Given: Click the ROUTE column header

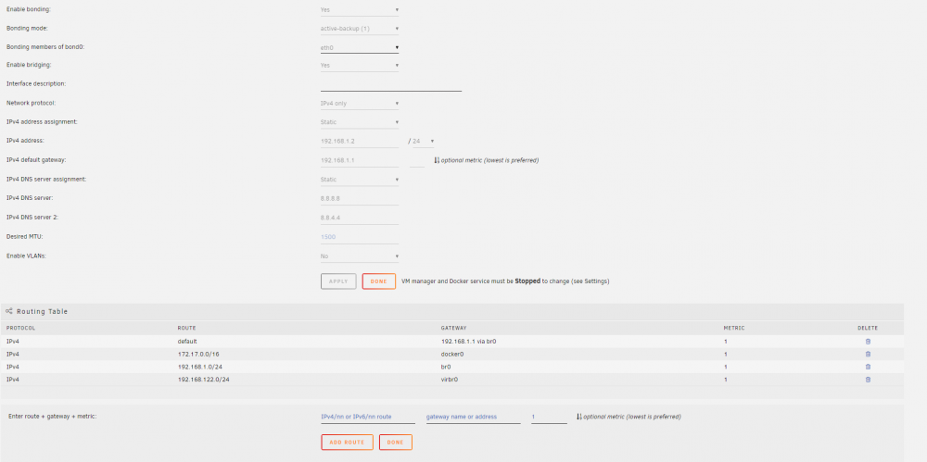Looking at the screenshot, I should pos(187,328).
